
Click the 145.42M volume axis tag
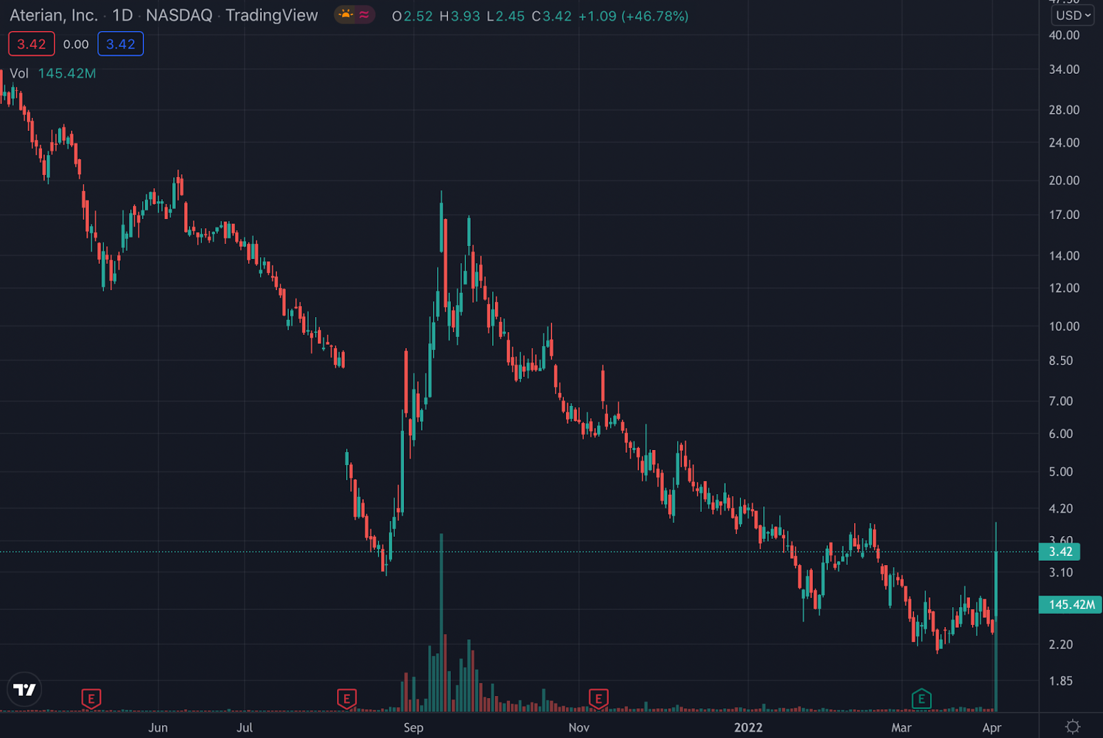[1071, 604]
